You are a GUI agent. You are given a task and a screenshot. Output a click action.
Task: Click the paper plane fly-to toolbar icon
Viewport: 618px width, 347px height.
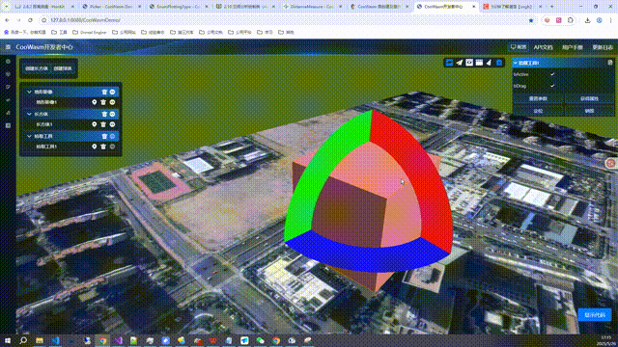pos(460,63)
